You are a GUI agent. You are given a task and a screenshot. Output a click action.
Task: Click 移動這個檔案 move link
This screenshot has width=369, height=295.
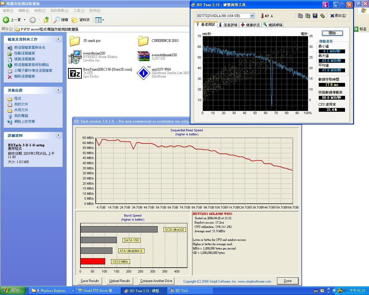coord(25,53)
